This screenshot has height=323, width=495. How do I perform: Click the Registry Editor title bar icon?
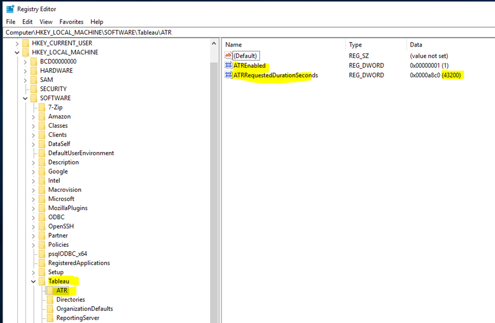[x=9, y=9]
